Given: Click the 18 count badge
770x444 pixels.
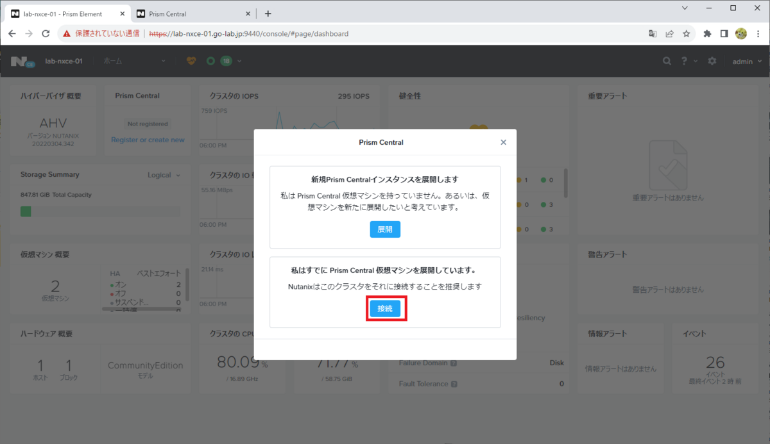Looking at the screenshot, I should 226,61.
